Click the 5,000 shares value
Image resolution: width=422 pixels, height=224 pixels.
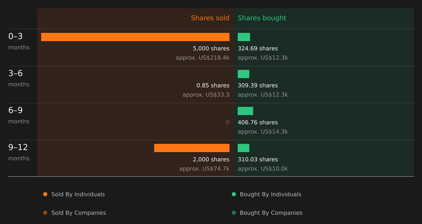(211, 48)
